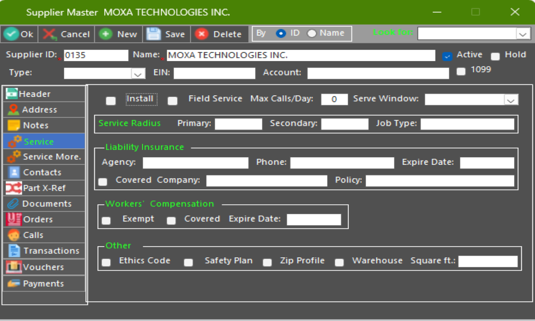The image size is (535, 321).
Task: Expand the Type dropdown
Action: (137, 73)
